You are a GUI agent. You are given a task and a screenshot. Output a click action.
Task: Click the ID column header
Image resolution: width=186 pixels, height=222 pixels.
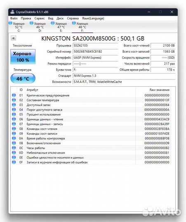[x=21, y=90]
